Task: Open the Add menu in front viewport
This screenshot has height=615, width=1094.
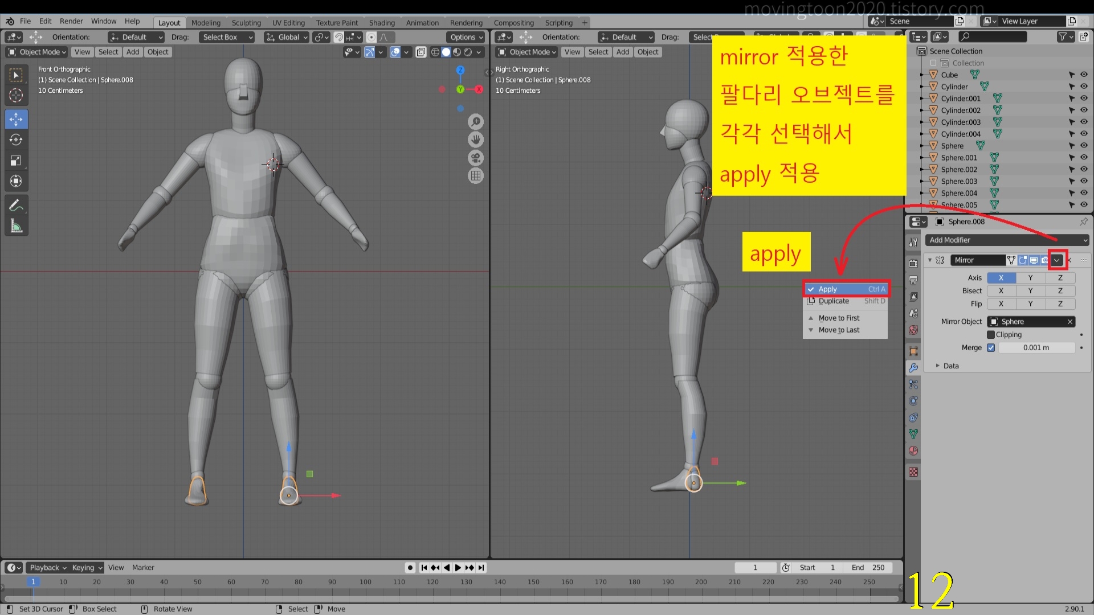Action: [133, 52]
